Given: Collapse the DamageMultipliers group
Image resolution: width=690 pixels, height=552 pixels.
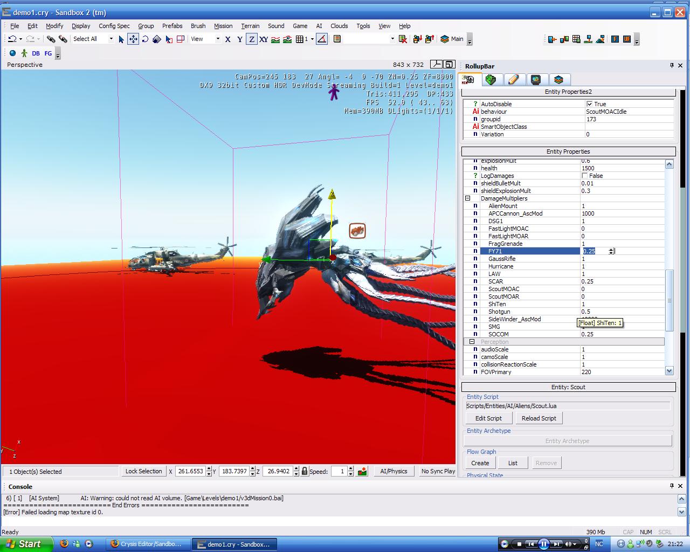Looking at the screenshot, I should click(468, 198).
